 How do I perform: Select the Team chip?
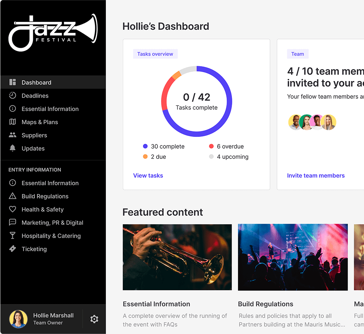click(298, 54)
